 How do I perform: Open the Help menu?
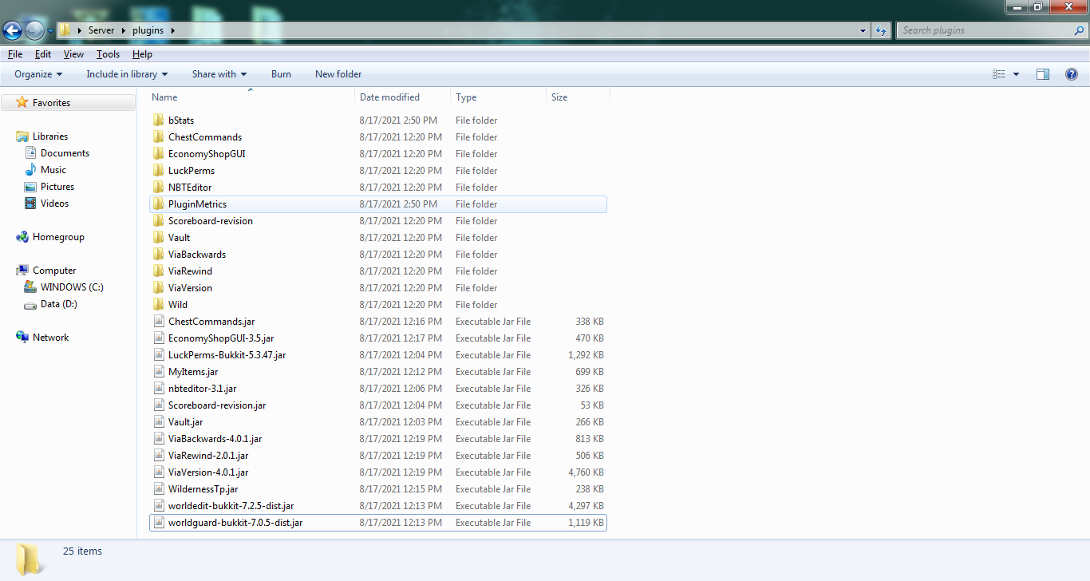pyautogui.click(x=142, y=54)
